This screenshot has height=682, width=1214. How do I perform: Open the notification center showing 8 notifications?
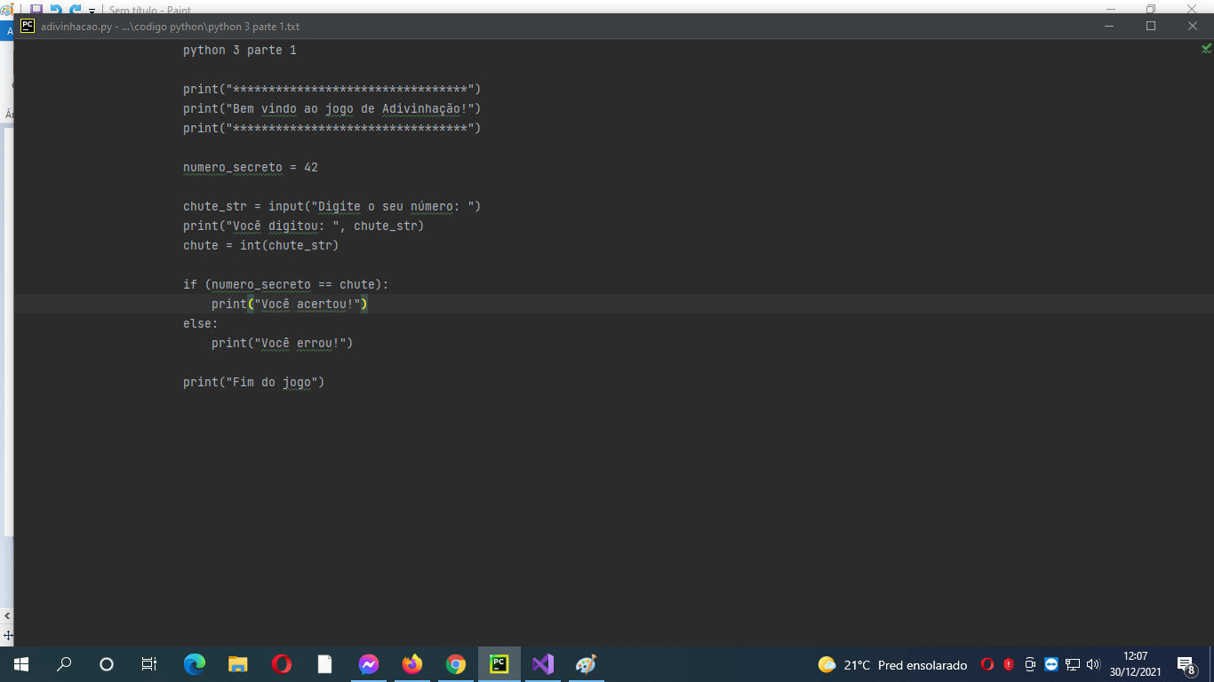[1186, 665]
